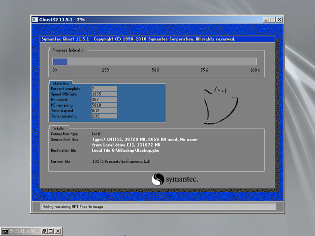Close the Ghost32 window

point(280,20)
